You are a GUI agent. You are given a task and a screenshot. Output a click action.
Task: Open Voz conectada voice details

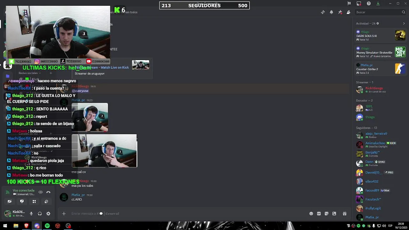(23, 190)
